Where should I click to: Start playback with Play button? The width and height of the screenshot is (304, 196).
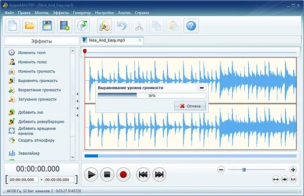91,175
